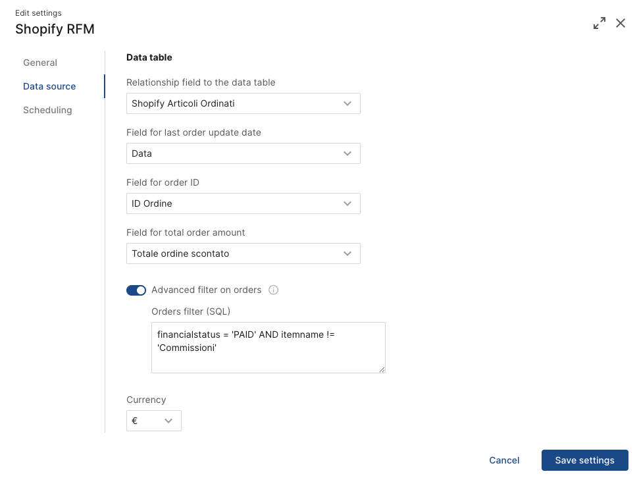Click the chevron arrow in the Data field
This screenshot has width=639, height=478.
[x=347, y=154]
